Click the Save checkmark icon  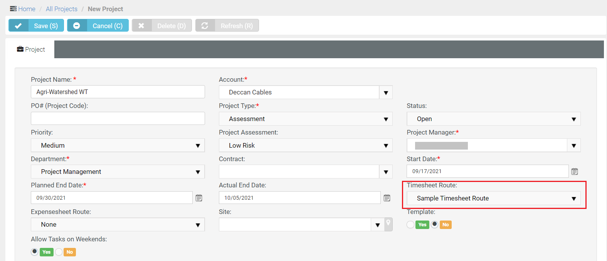[18, 26]
